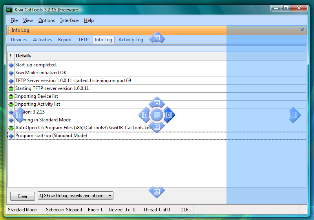Click bug icon beside Starting TFTP server row
The width and height of the screenshot is (314, 220).
[x=11, y=88]
